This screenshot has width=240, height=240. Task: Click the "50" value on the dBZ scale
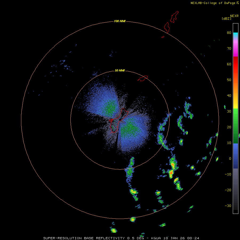pos(229,80)
